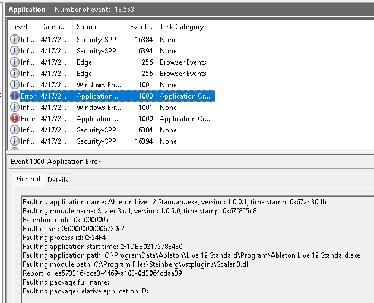Sort by the Level column header
Viewport: 374px width, 303px height.
tap(23, 27)
